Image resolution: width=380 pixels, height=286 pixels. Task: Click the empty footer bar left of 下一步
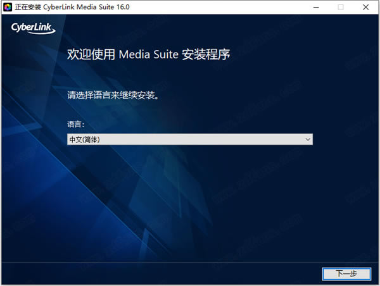(158, 273)
